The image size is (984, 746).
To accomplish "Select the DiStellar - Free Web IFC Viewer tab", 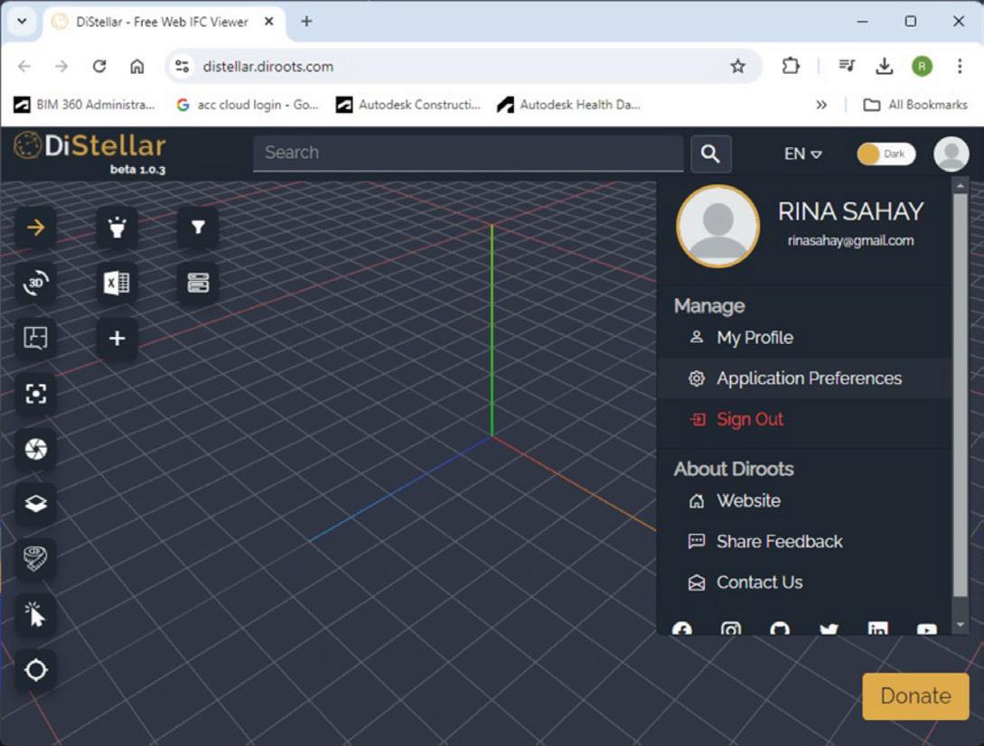I will click(164, 22).
